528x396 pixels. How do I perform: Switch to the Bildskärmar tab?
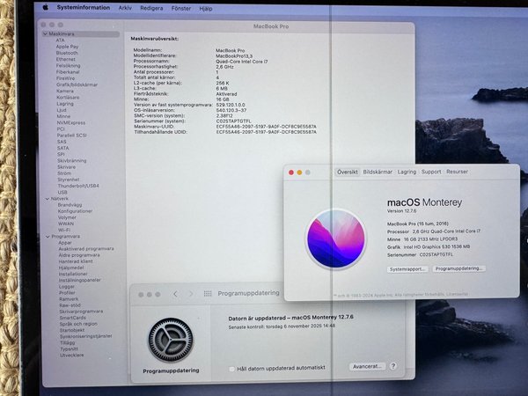click(378, 172)
